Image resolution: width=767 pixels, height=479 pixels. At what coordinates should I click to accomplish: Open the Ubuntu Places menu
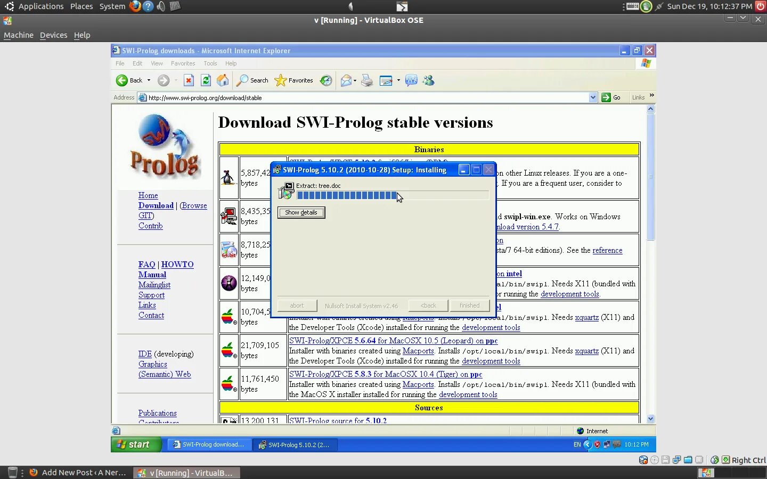tap(81, 6)
